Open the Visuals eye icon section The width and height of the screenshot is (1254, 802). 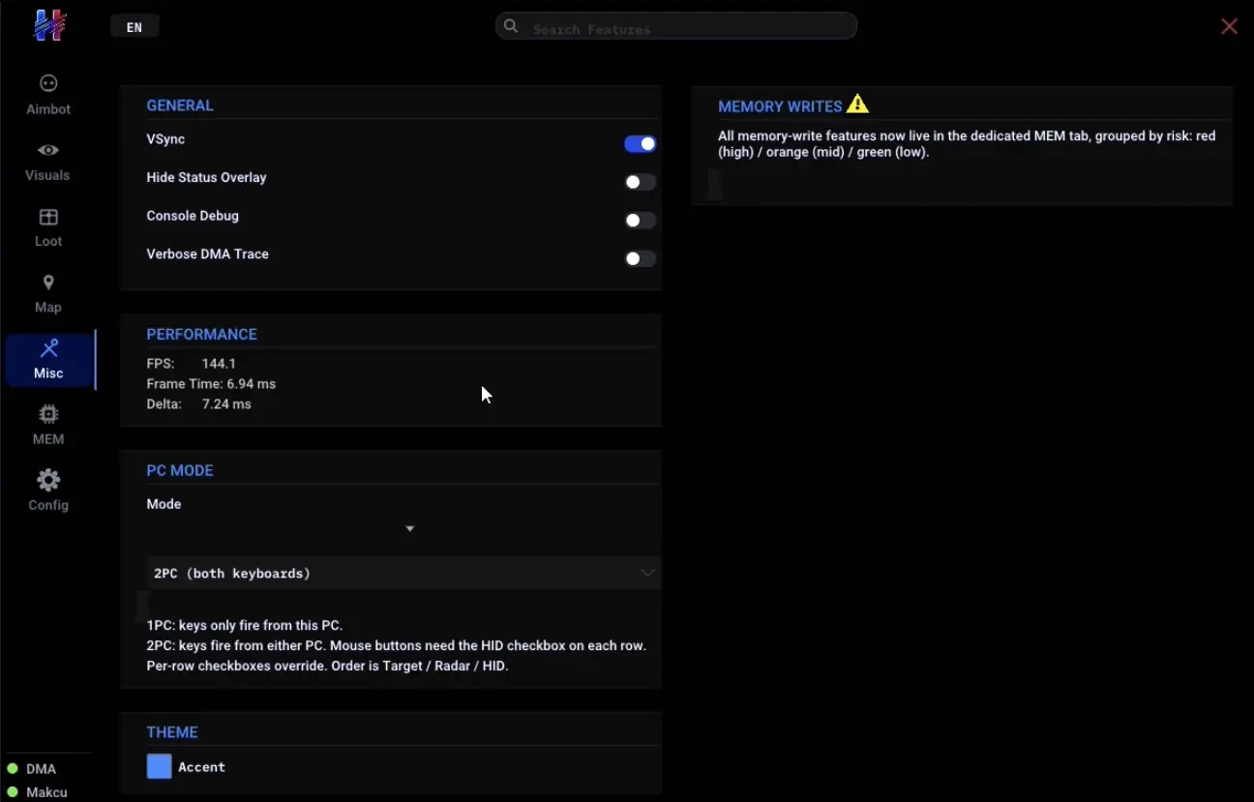[48, 150]
